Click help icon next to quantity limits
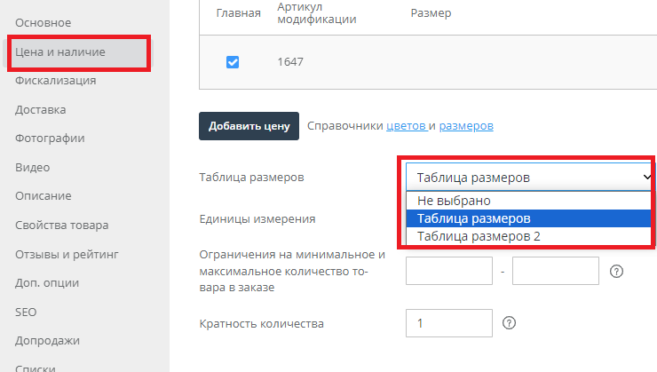This screenshot has width=657, height=372. click(x=617, y=272)
